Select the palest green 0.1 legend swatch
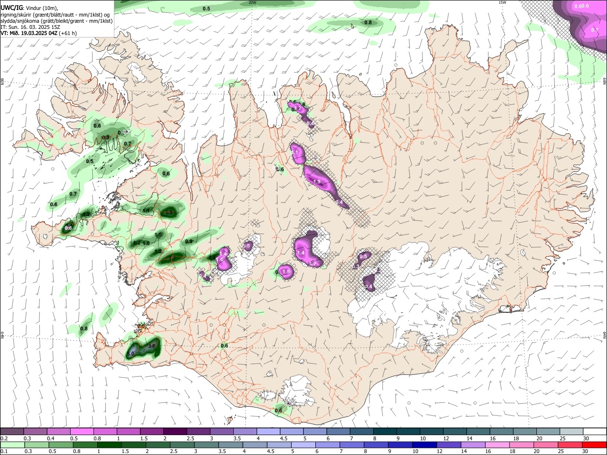 click(x=12, y=445)
